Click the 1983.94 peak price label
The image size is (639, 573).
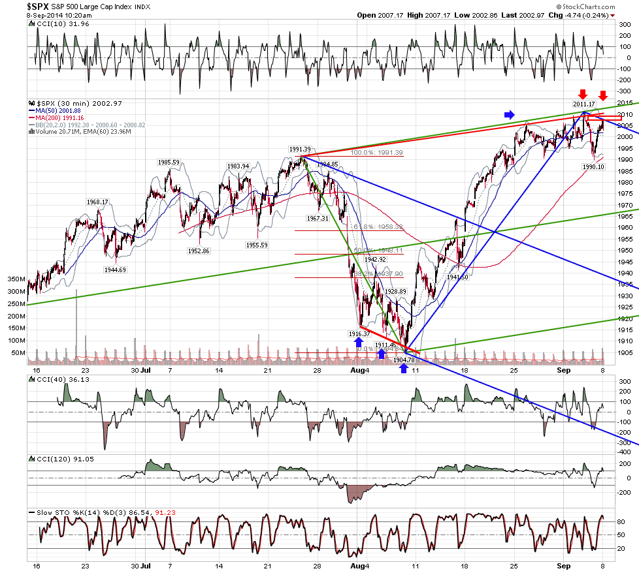[238, 166]
